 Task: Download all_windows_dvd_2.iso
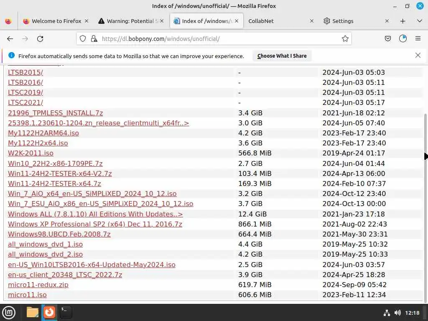tap(45, 255)
